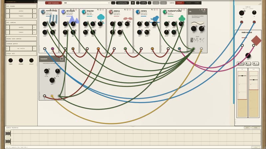Toggle the linked-circles button in main output
This screenshot has width=266, height=149.
coord(240,63)
